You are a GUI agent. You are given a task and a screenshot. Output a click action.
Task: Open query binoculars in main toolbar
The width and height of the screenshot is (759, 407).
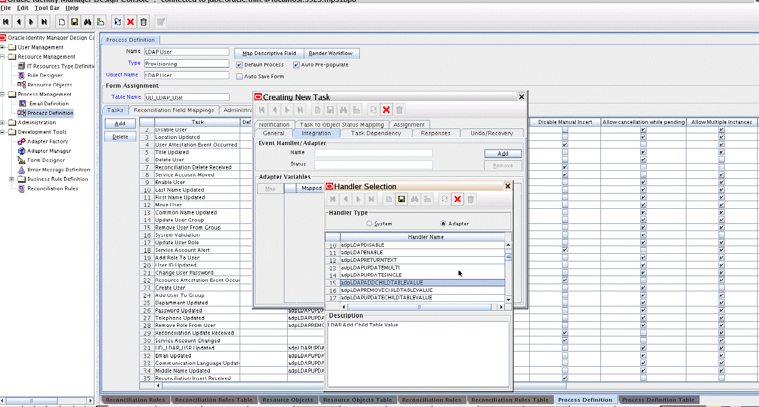coord(87,22)
